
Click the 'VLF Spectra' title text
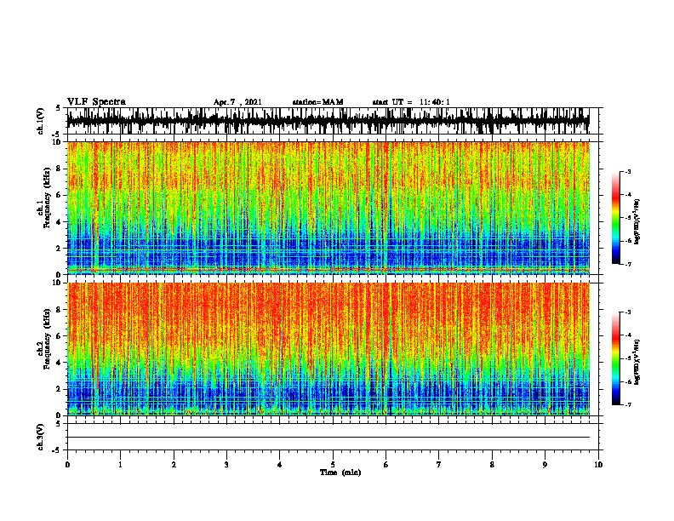(x=96, y=102)
